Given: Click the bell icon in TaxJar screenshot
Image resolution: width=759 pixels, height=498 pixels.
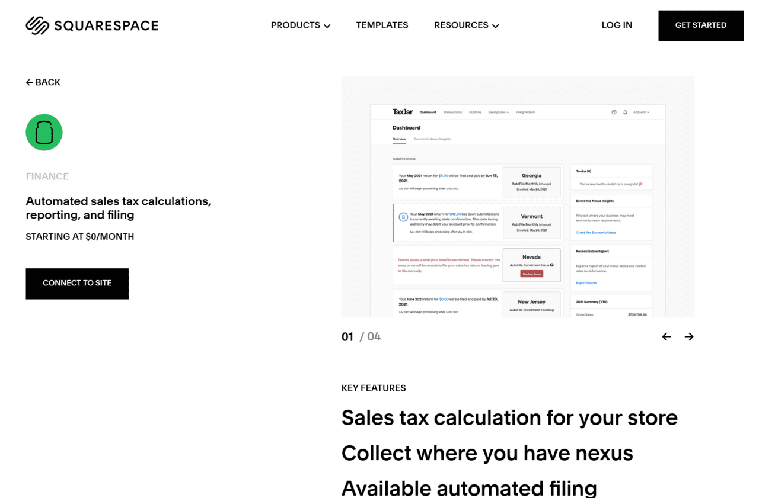Looking at the screenshot, I should pyautogui.click(x=625, y=112).
